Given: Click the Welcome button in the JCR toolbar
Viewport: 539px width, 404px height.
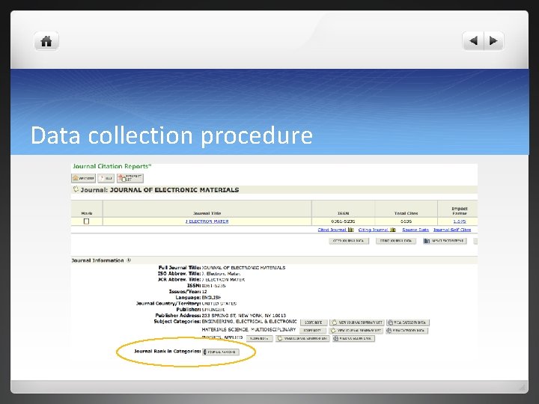Looking at the screenshot, I should point(84,178).
